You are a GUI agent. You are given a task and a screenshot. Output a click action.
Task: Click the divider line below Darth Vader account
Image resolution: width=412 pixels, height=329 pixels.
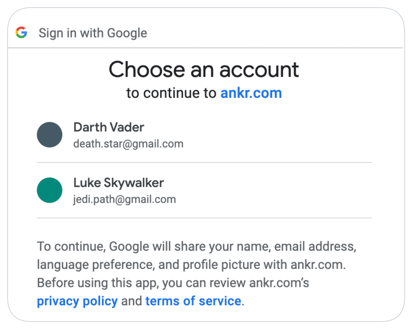204,163
